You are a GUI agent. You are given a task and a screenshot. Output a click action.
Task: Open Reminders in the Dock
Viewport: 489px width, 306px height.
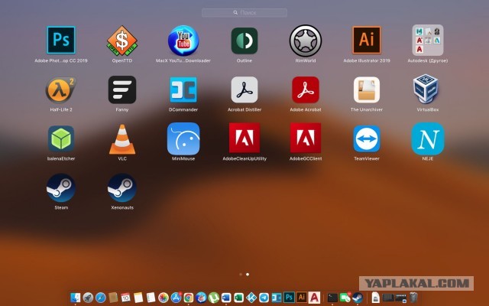click(x=151, y=298)
